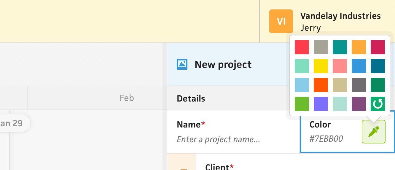Viewport: 395px width, 170px height.
Task: Pick the lime green color swatch
Action: click(x=302, y=104)
